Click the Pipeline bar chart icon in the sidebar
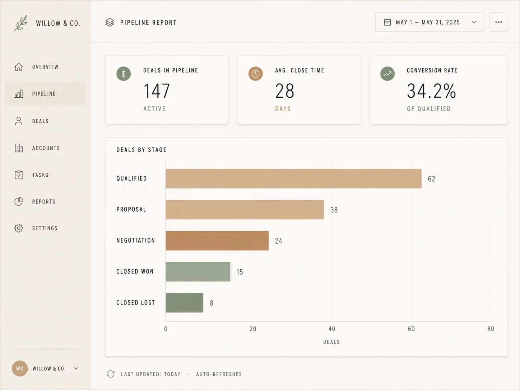520x390 pixels. click(19, 94)
